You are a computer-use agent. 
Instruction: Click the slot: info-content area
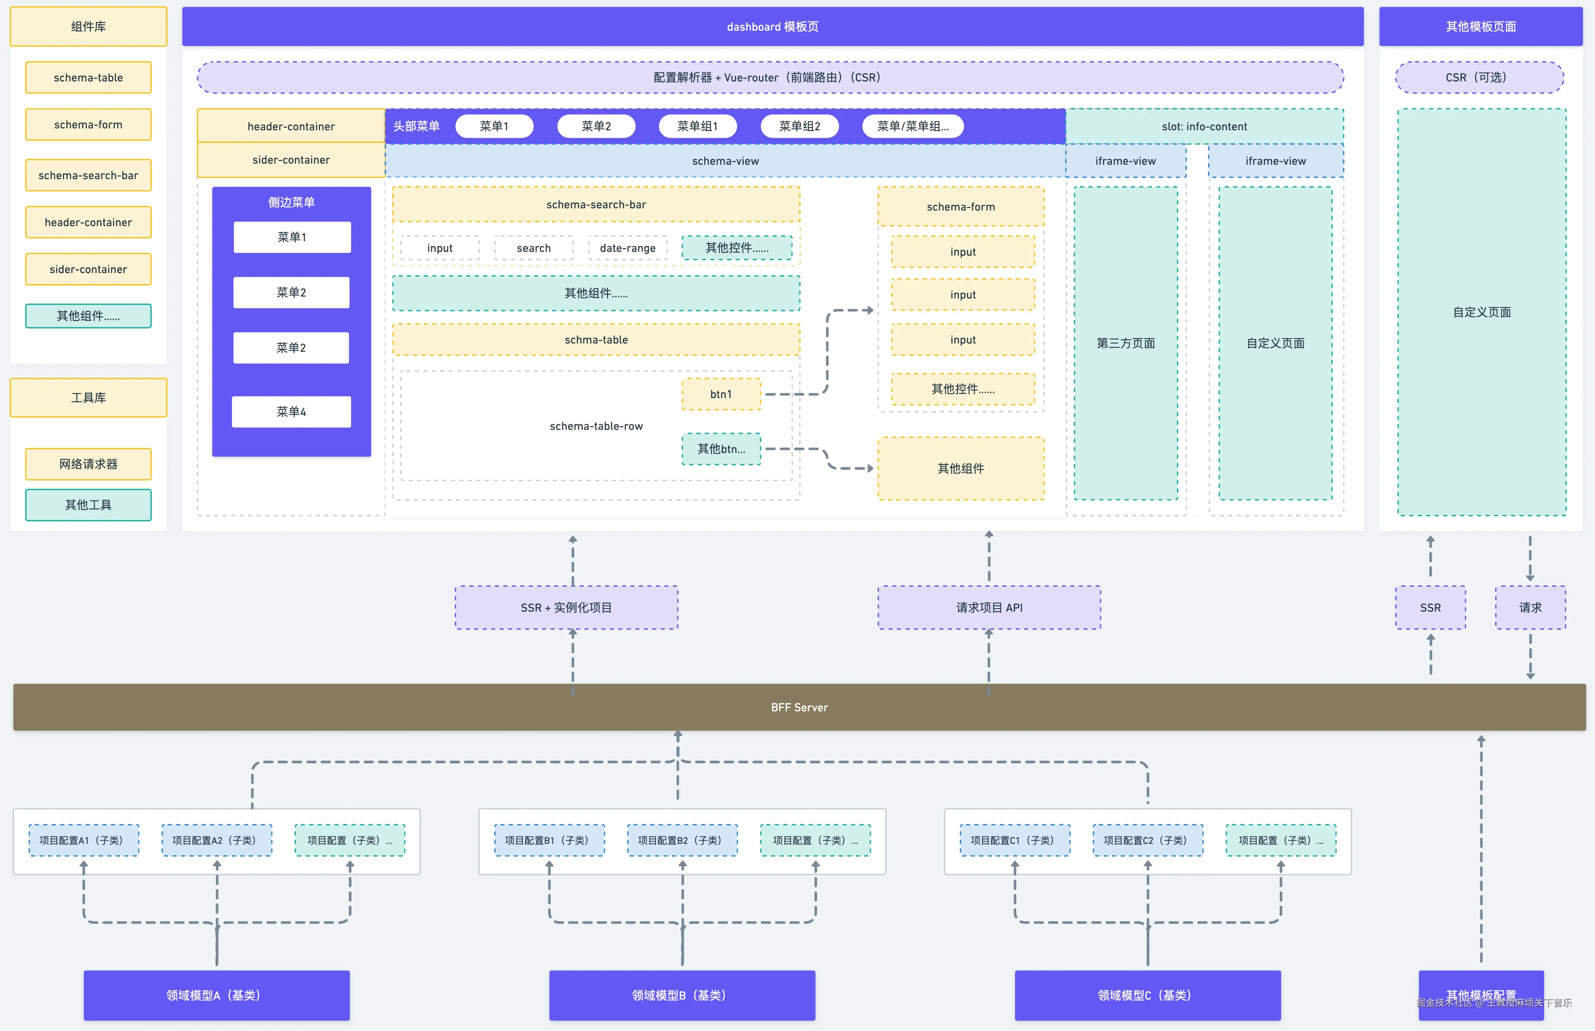click(1204, 127)
